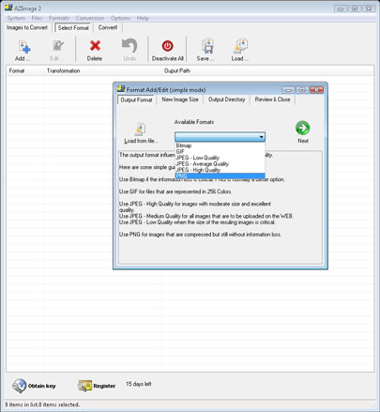Click the Available Formats label
Viewport: 380px width, 412px height.
coord(194,122)
